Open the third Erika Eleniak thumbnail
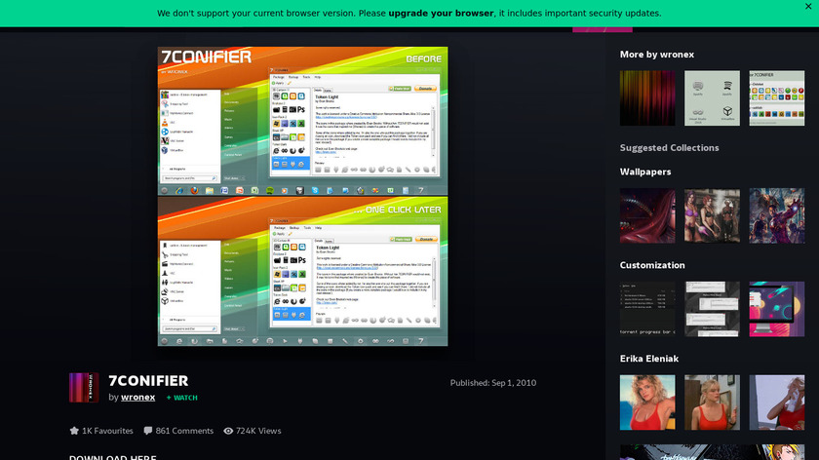Screen dimensions: 819x460 [777, 402]
